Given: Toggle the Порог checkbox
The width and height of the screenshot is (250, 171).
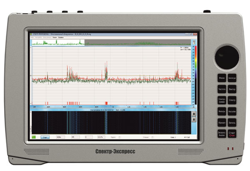Looking at the screenshot, I should (120, 137).
